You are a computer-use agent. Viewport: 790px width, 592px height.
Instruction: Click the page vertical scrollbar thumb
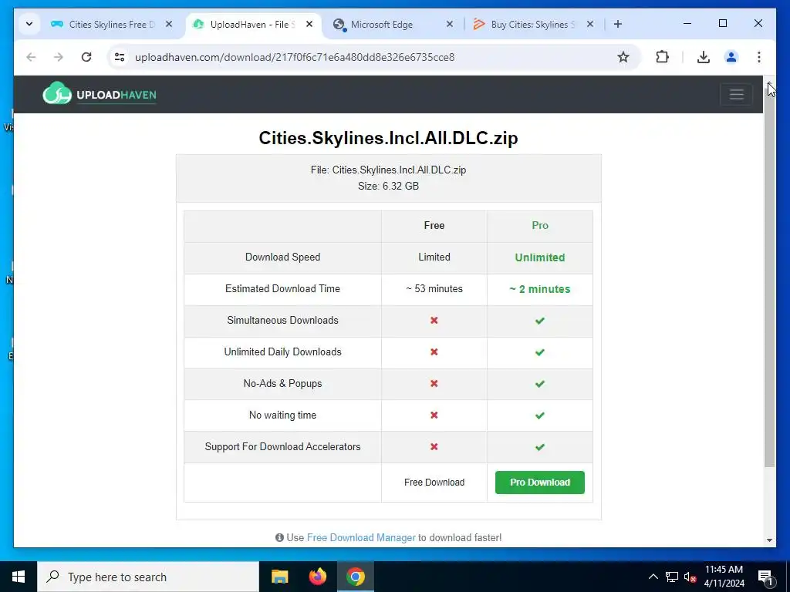pos(769,279)
